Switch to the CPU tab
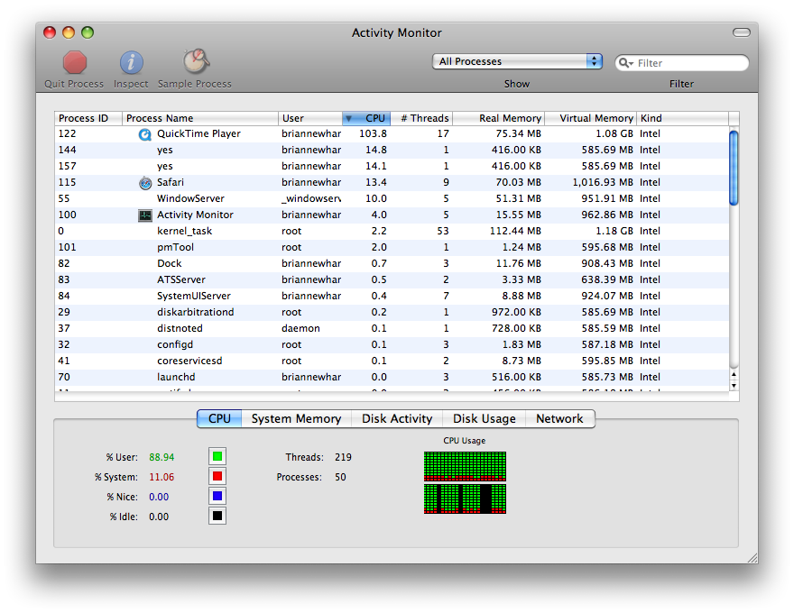 219,419
